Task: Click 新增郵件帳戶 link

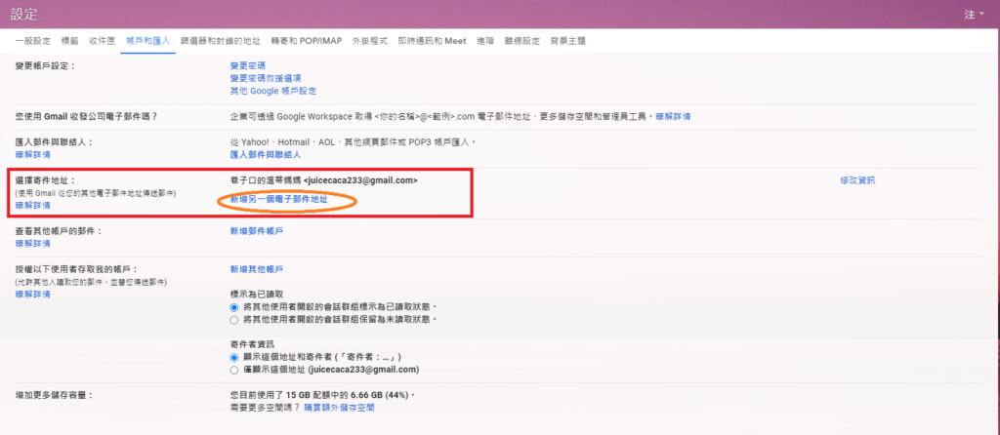Action: point(256,231)
